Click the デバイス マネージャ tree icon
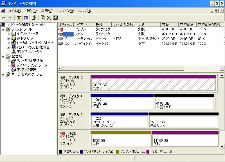Viewport: 225px width, 162px height. pyautogui.click(x=13, y=52)
